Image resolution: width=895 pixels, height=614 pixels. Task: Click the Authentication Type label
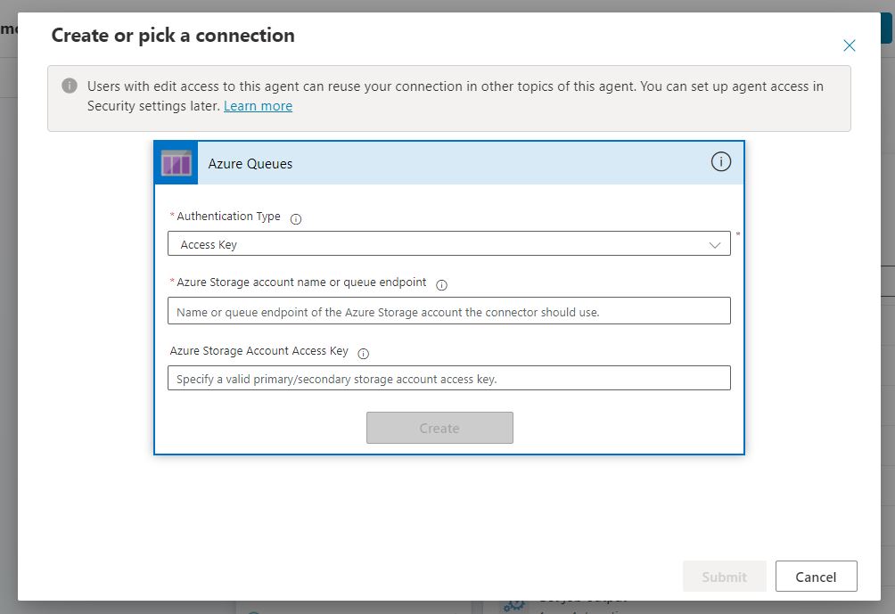point(228,217)
